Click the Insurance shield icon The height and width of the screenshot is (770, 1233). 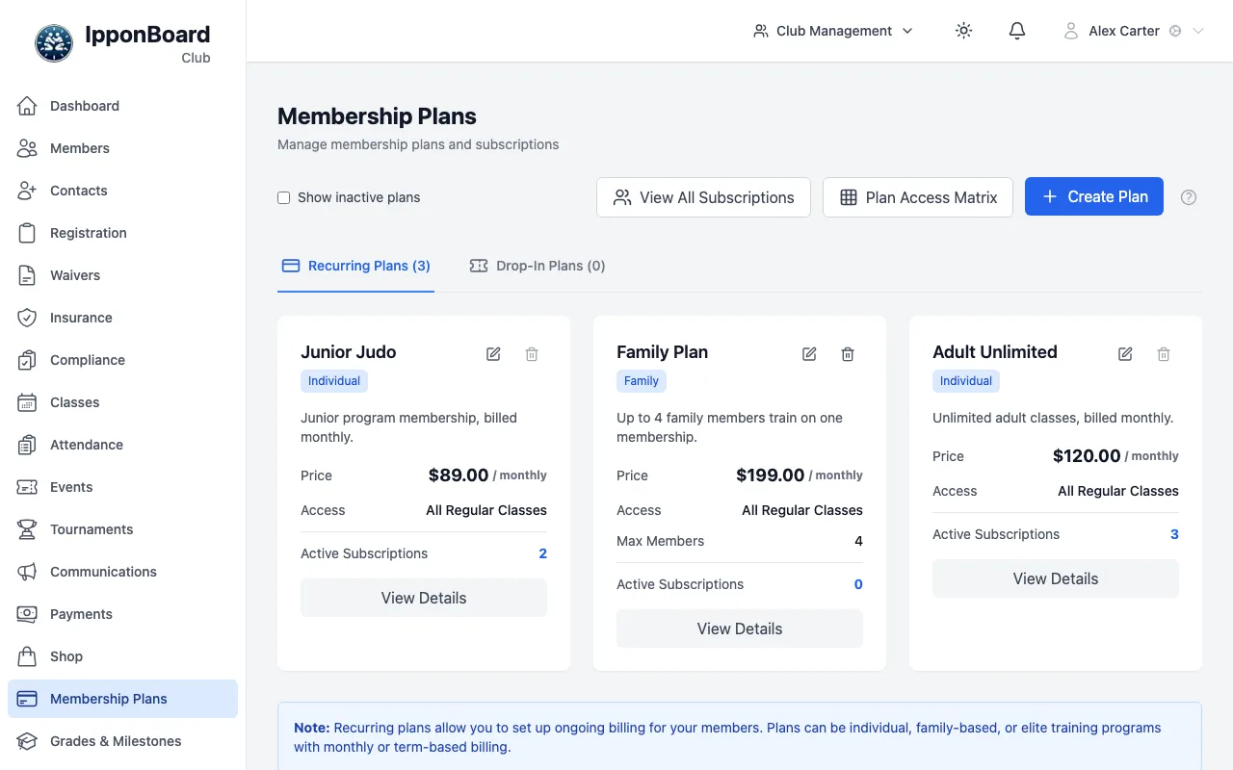click(27, 318)
